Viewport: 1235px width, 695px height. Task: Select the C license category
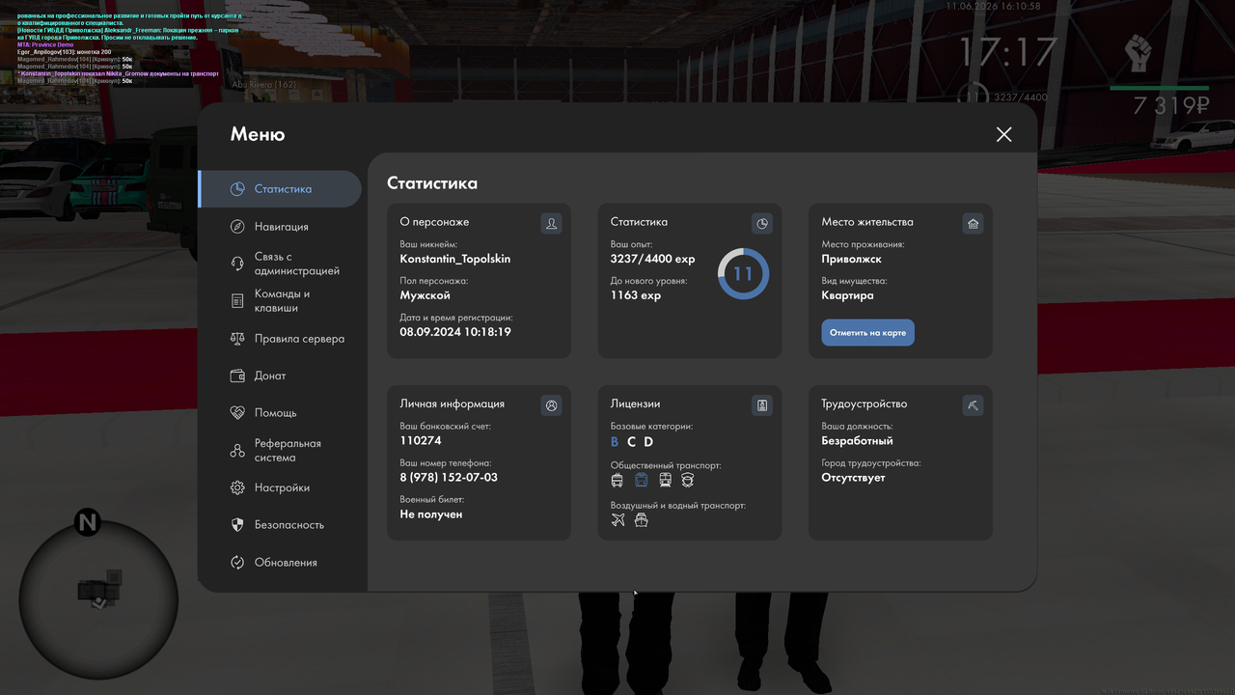632,442
